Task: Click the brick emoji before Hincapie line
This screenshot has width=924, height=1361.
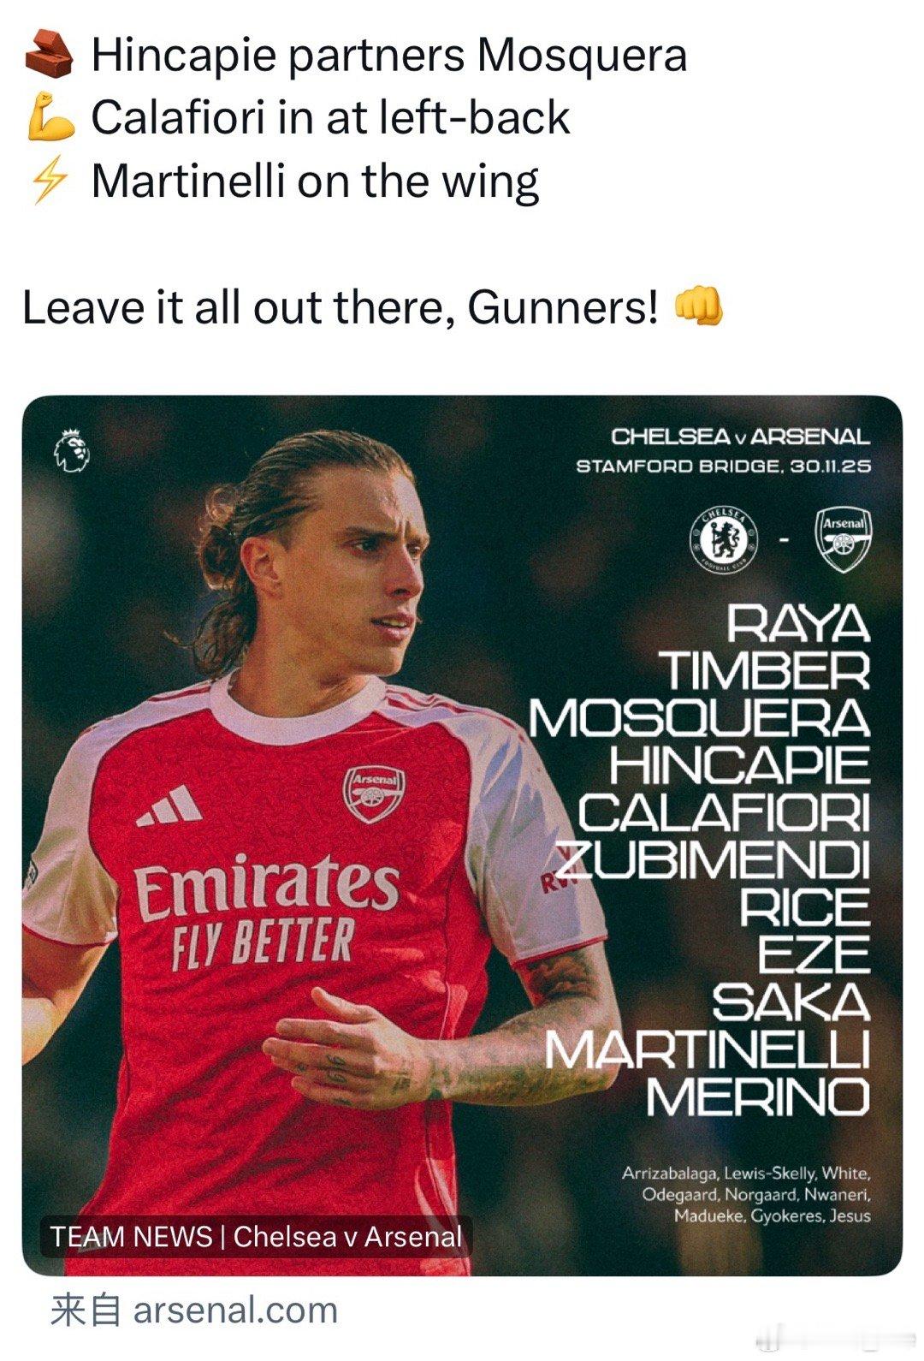Action: tap(48, 56)
